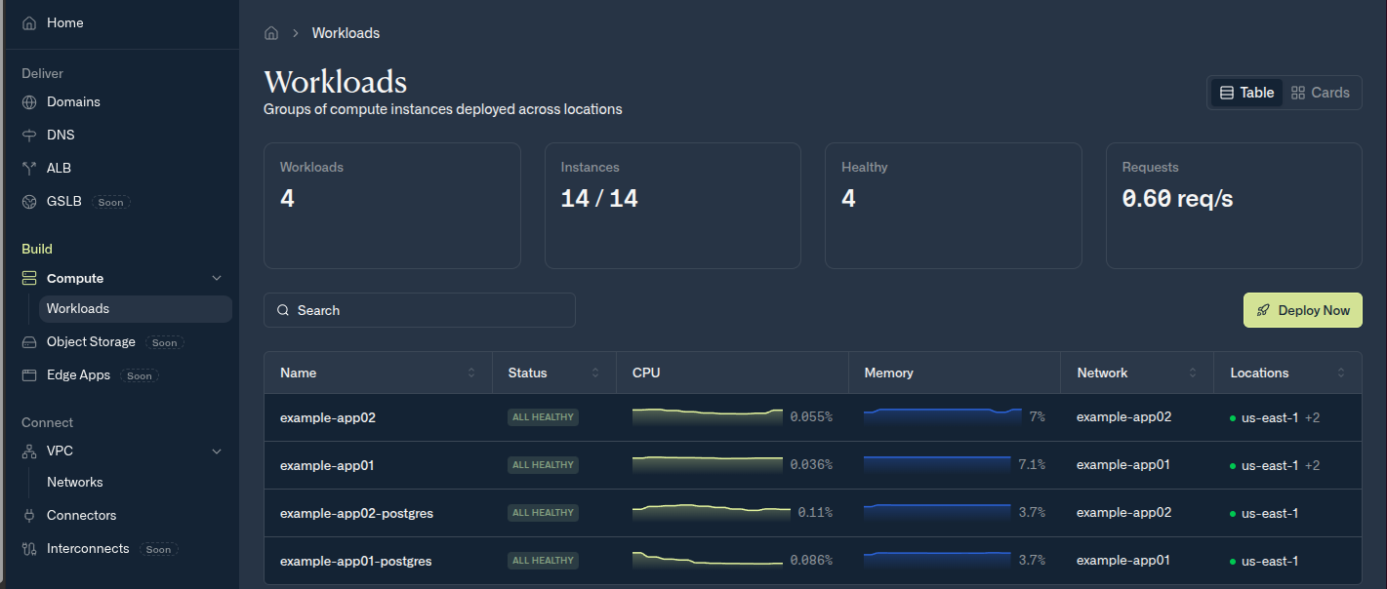Click the VPC network icon

29,452
